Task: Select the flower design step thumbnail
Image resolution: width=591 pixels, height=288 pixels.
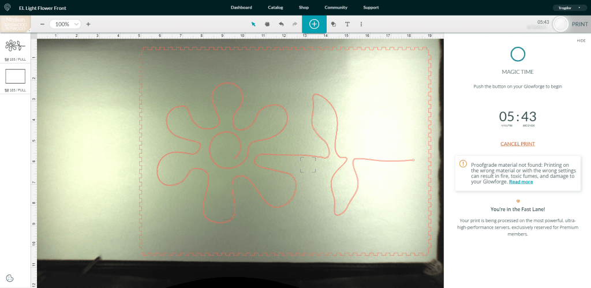Action: click(16, 47)
